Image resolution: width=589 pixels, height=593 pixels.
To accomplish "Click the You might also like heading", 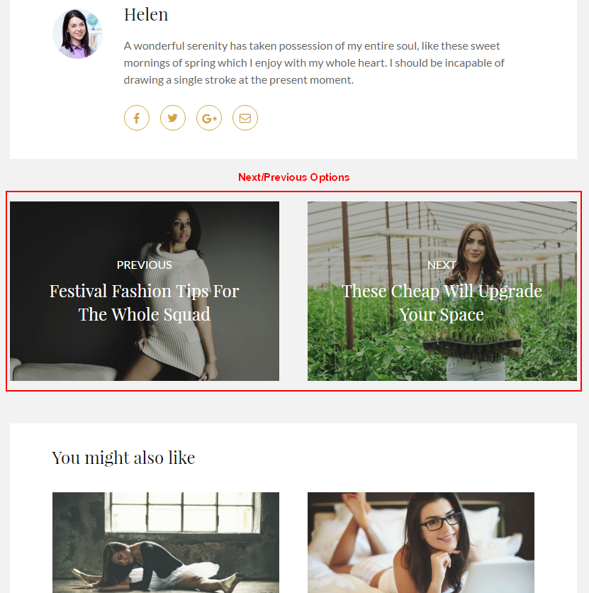I will (123, 458).
